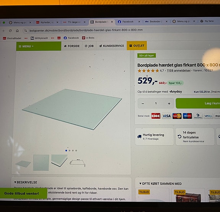The image size is (220, 212).
Task: Add product with Læg i kurv button
Action: (198, 103)
